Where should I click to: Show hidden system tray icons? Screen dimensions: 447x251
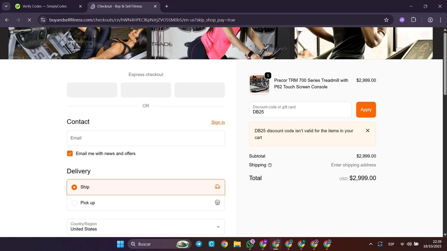[371, 244]
